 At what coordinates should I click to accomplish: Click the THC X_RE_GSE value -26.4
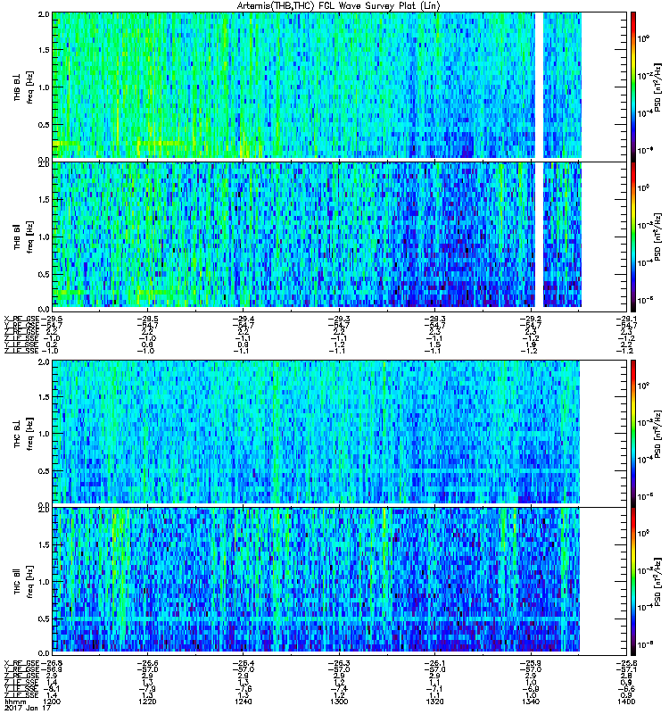244,663
